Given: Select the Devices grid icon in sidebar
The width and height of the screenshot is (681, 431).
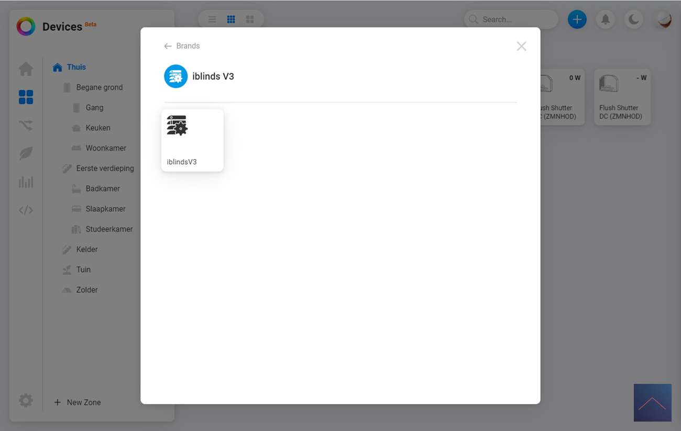Looking at the screenshot, I should [x=26, y=97].
